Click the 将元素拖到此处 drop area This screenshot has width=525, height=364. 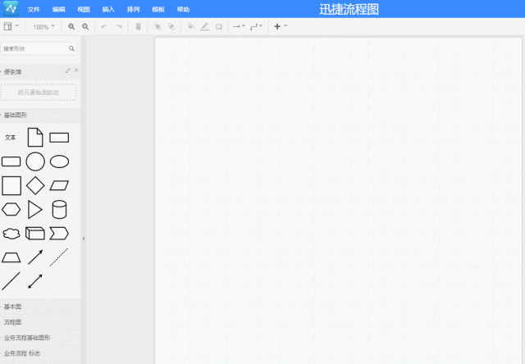[39, 93]
